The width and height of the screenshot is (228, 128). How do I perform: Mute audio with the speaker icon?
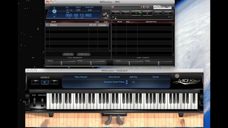coord(147,7)
